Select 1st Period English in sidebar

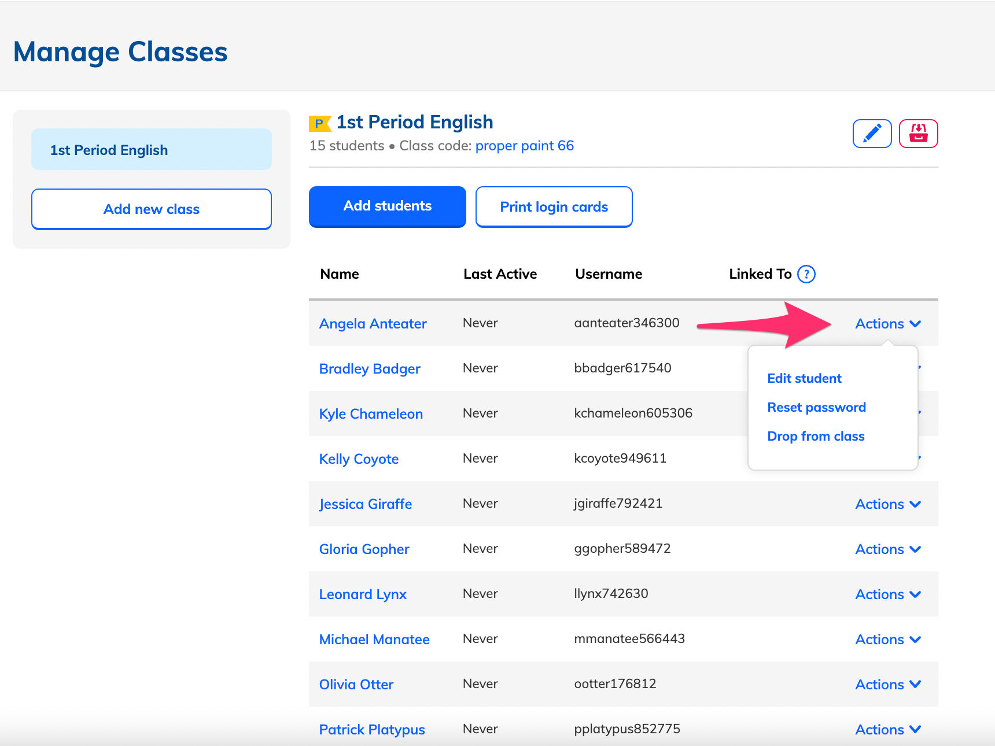[152, 149]
